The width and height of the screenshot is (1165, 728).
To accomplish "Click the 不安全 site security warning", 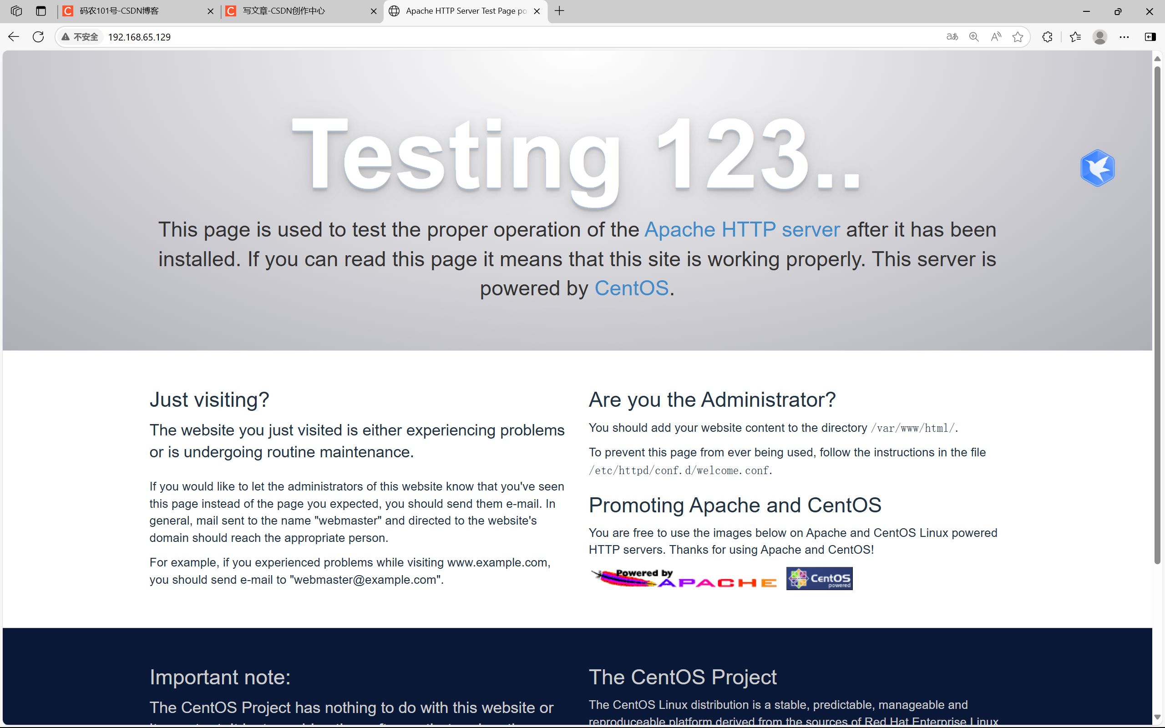I will 80,36.
